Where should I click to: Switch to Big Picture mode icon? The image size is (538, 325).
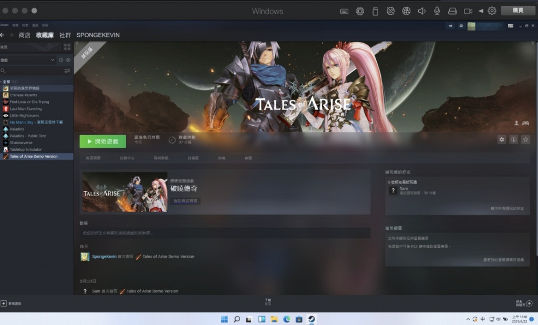click(x=511, y=26)
